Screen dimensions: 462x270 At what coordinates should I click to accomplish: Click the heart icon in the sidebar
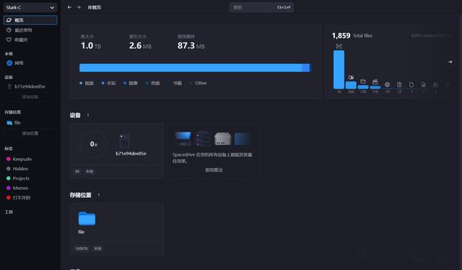[x=9, y=40]
